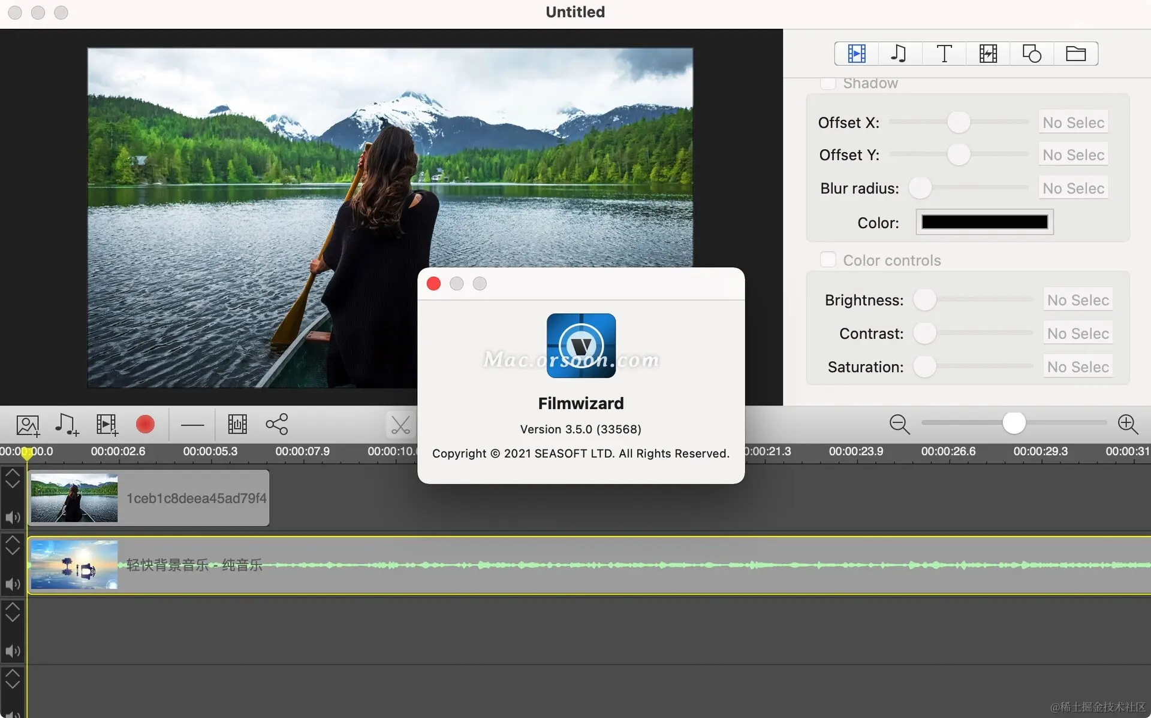Mute the first video track speaker
Screen dimensions: 1151x718
(x=13, y=517)
